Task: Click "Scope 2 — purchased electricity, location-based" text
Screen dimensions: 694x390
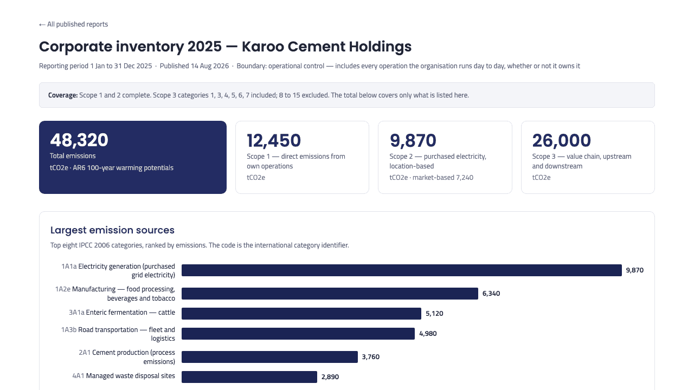Action: (x=438, y=161)
